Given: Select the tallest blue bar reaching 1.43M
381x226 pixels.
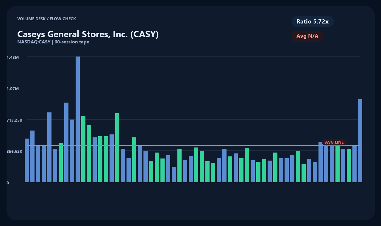Looking at the screenshot, I should 78,119.
